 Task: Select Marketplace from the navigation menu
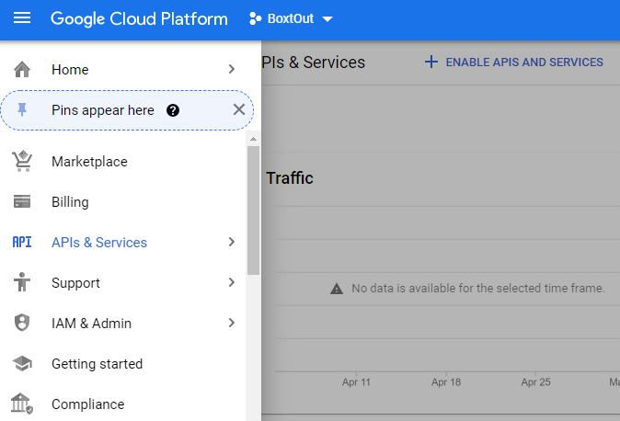pyautogui.click(x=89, y=162)
